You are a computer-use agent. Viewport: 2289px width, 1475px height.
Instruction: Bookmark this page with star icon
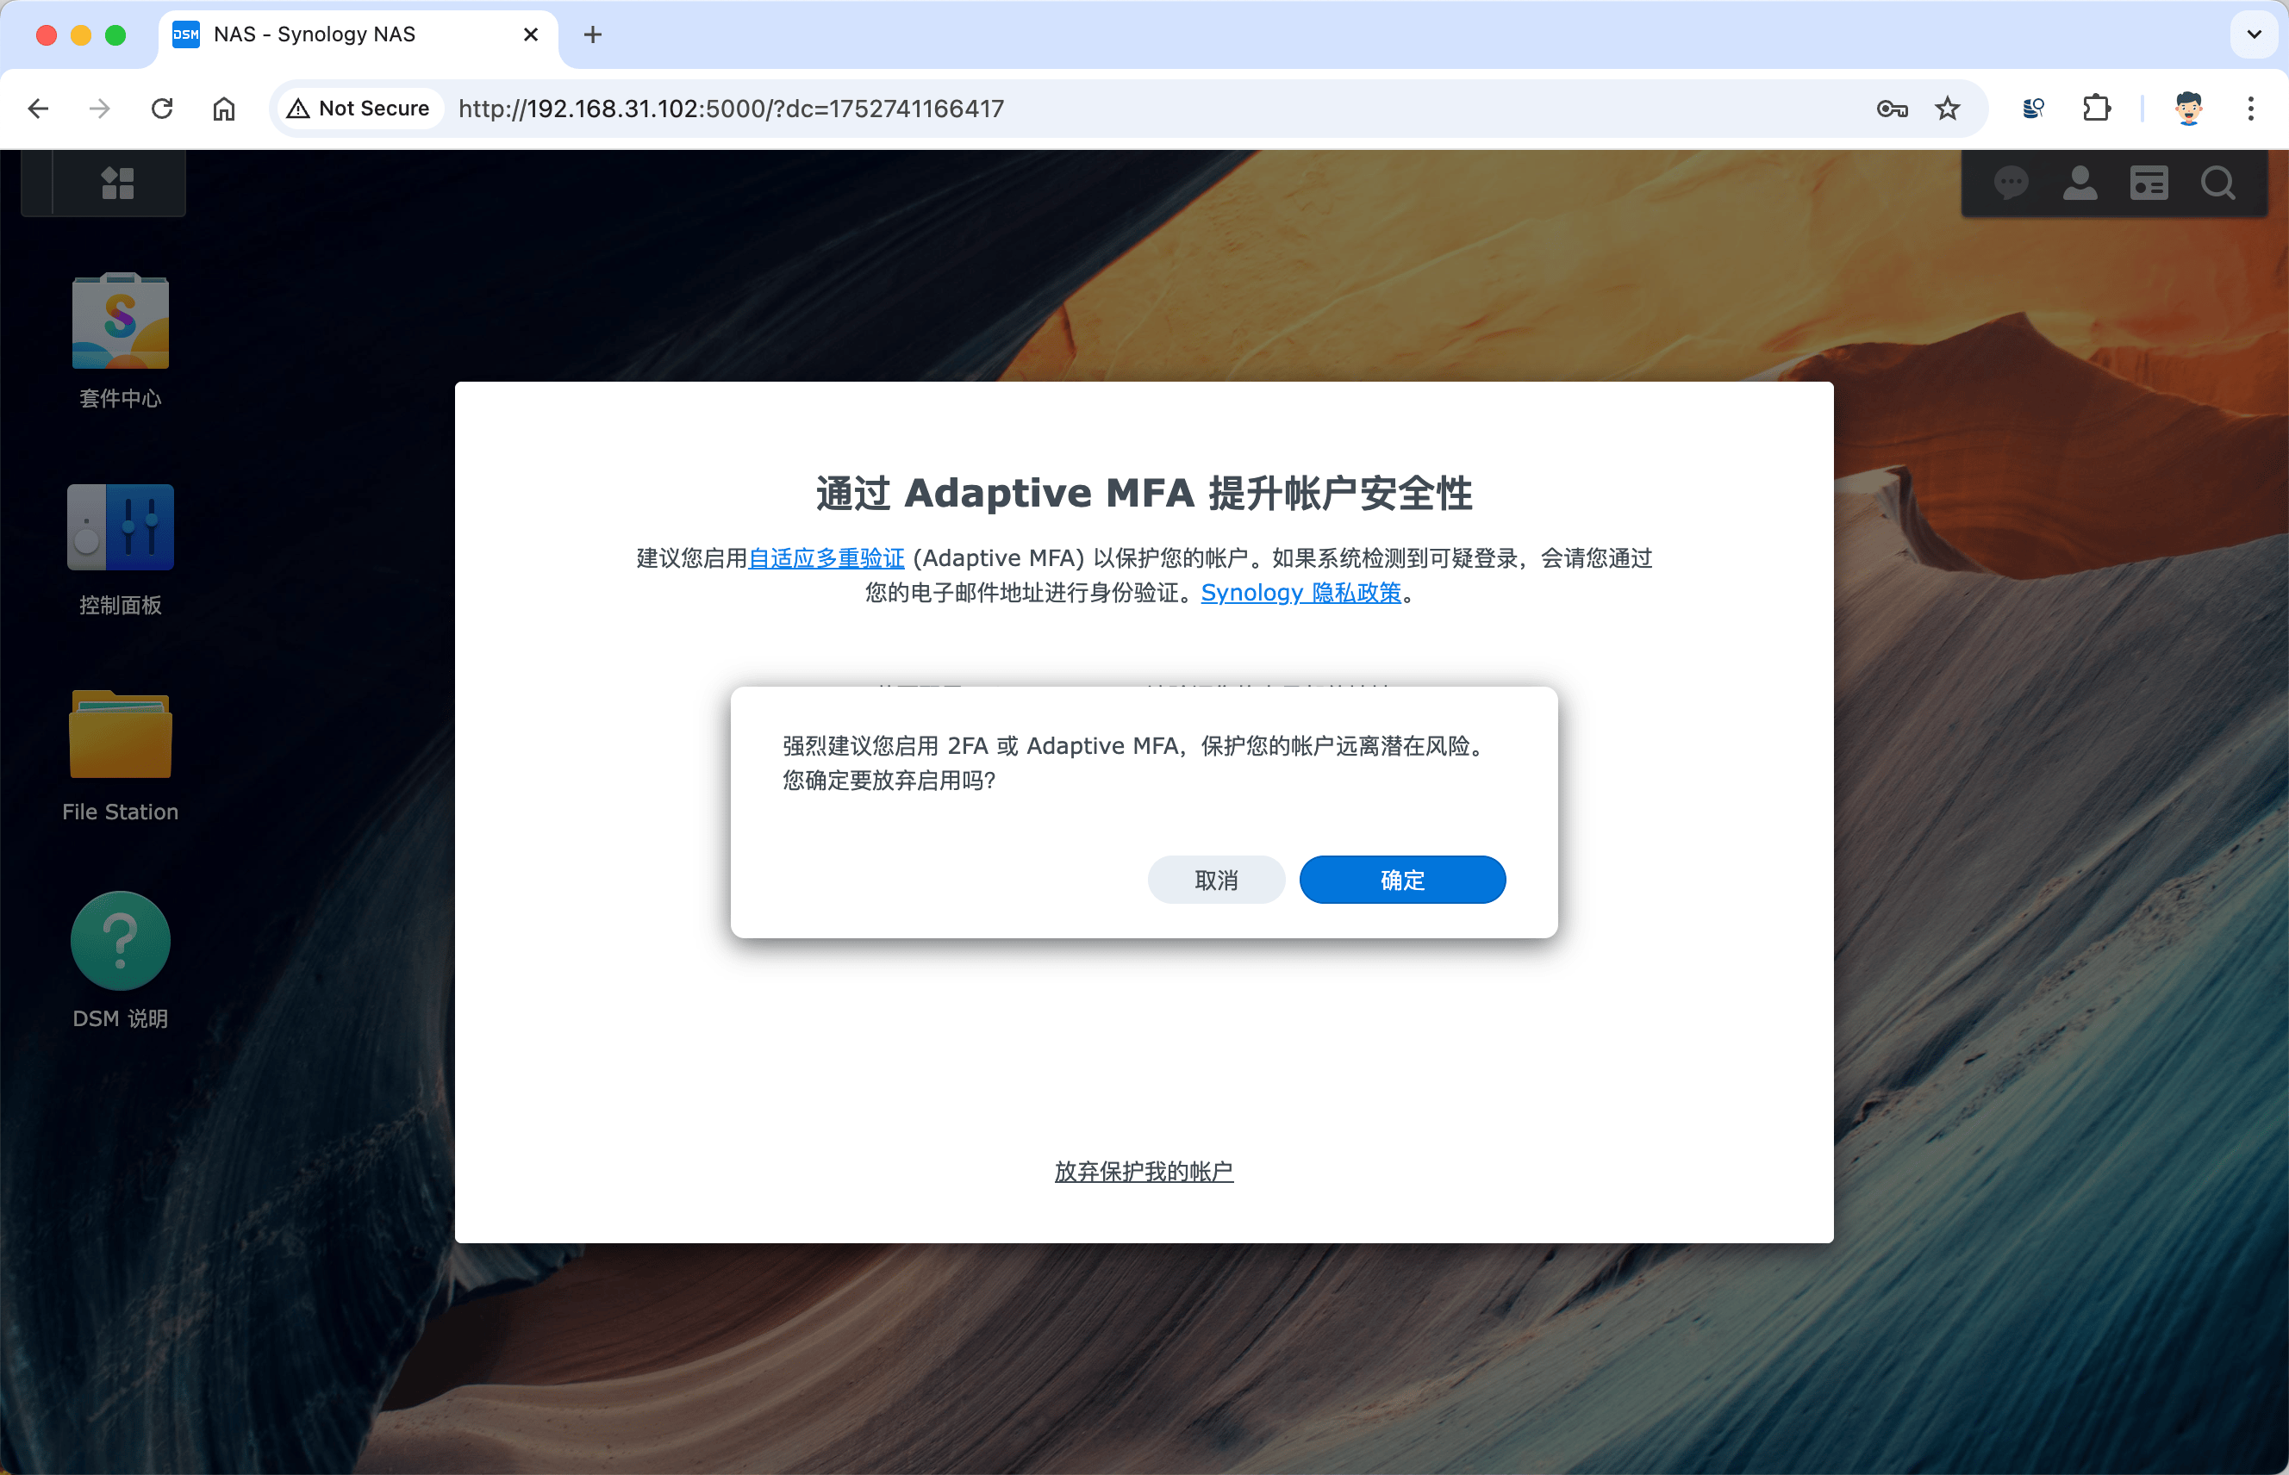point(1947,109)
